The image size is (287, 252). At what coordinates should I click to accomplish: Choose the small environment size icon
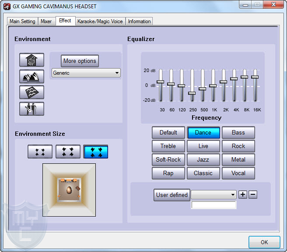point(40,152)
